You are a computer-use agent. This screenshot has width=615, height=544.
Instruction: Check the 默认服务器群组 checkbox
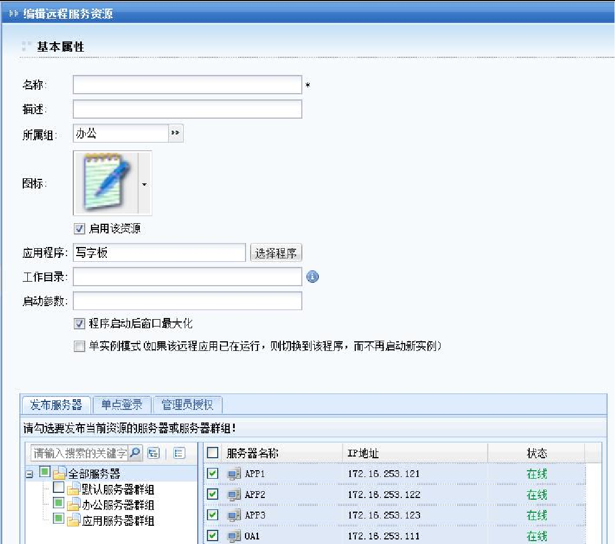coord(59,488)
